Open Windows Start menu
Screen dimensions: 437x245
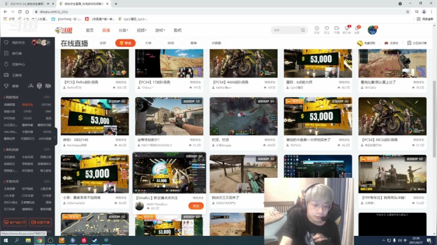5,241
